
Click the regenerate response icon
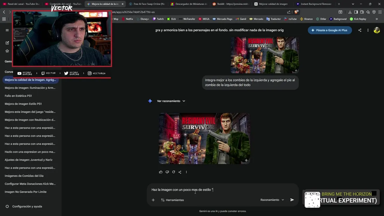pos(173,172)
